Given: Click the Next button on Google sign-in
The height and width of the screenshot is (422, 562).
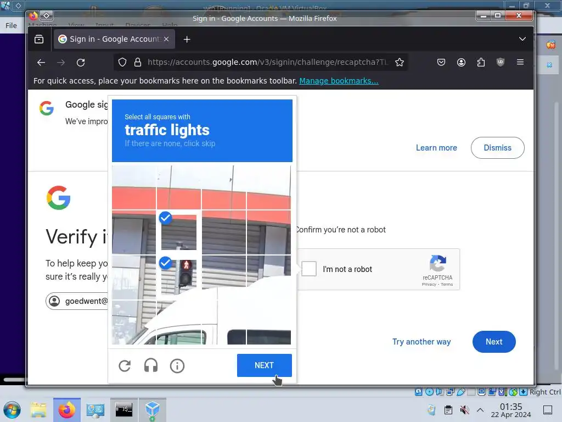Looking at the screenshot, I should (494, 342).
